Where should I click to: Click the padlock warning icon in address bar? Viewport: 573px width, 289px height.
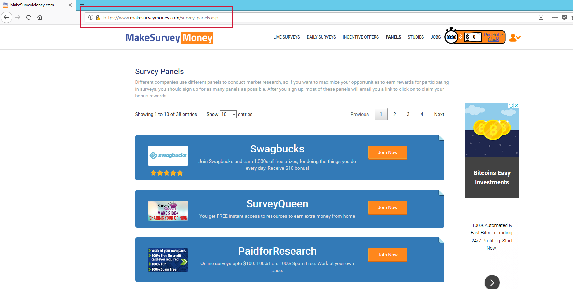98,17
